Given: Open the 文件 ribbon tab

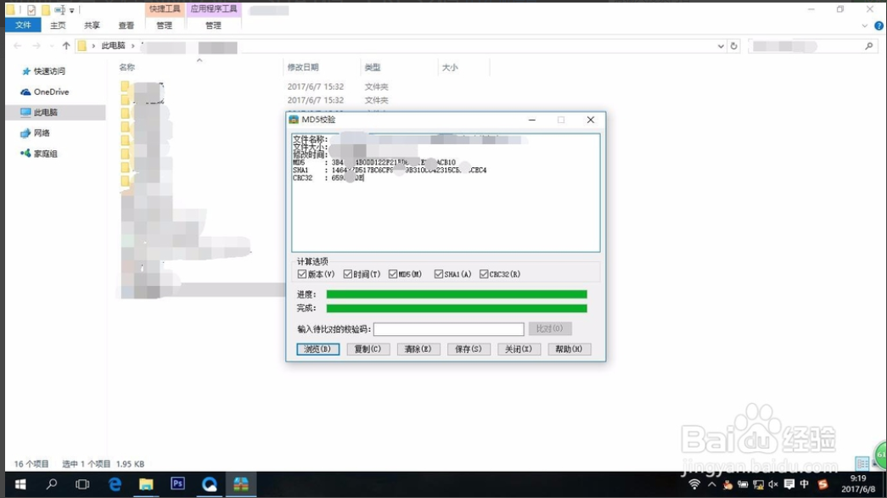Looking at the screenshot, I should (23, 25).
